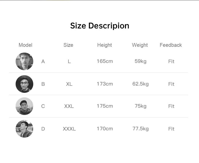Click the Fit feedback for model A
Viewport: 199px width, 163px height.
click(171, 61)
